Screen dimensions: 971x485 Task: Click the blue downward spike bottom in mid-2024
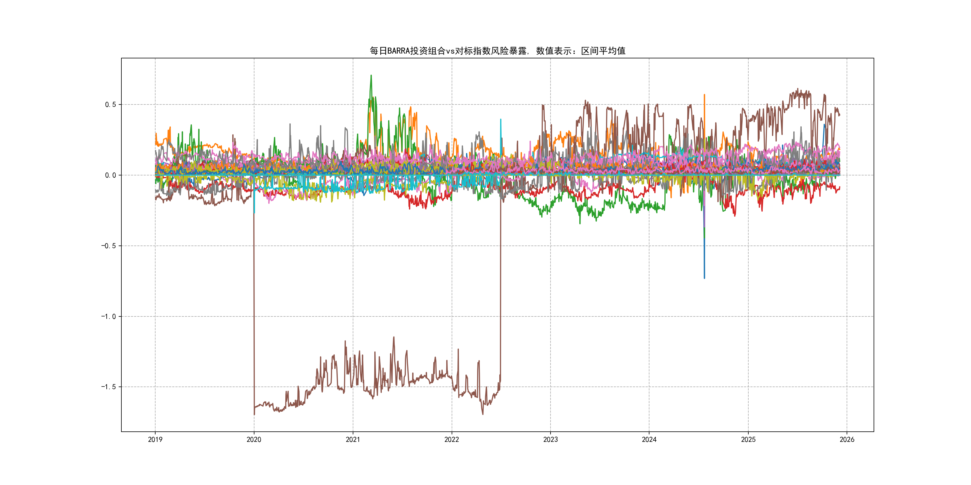[x=704, y=278]
